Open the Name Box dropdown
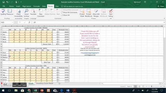Viewport: 166px width, 93px height. (x=12, y=22)
